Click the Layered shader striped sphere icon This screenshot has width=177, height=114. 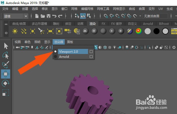click(130, 31)
